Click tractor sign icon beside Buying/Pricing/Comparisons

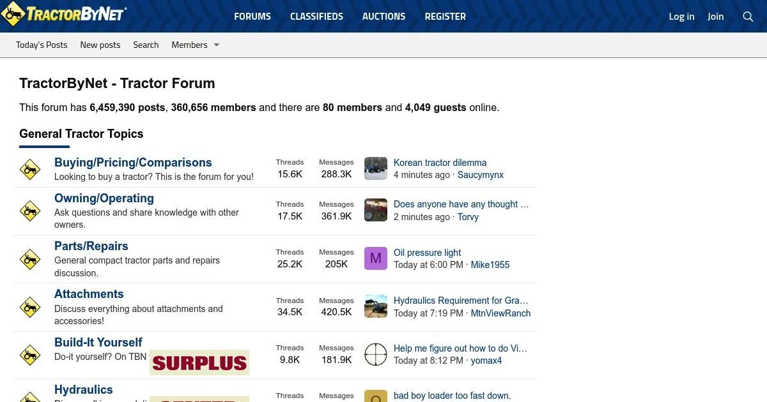click(30, 169)
